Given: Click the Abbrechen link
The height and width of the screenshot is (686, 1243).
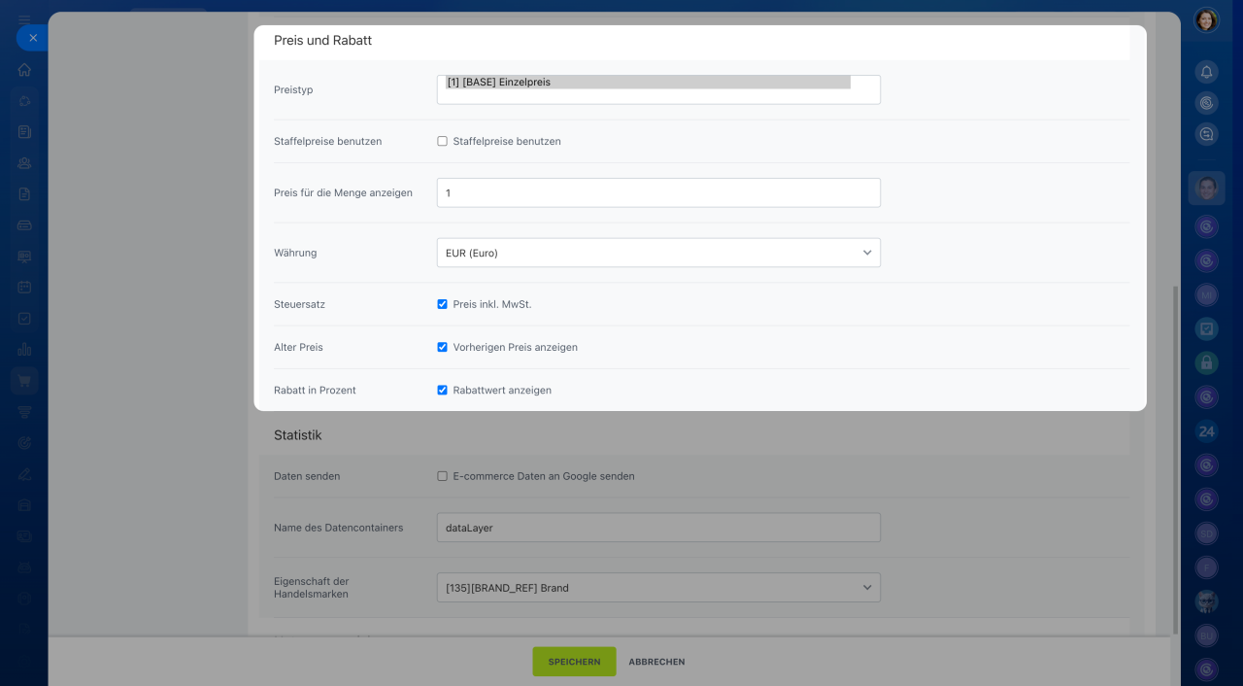Looking at the screenshot, I should pos(656,662).
